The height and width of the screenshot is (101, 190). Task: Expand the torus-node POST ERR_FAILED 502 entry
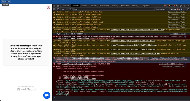tap(56, 64)
